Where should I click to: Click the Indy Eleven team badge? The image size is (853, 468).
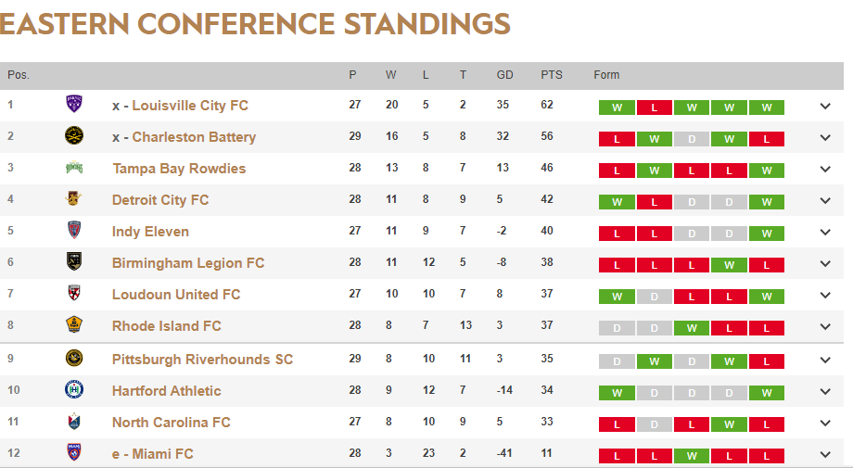[74, 231]
